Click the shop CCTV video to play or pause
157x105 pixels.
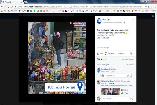pyautogui.click(x=57, y=58)
